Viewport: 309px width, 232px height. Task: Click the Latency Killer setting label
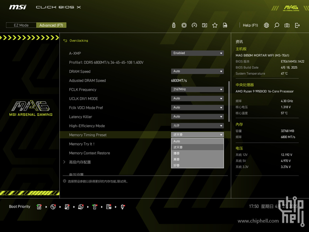point(81,117)
